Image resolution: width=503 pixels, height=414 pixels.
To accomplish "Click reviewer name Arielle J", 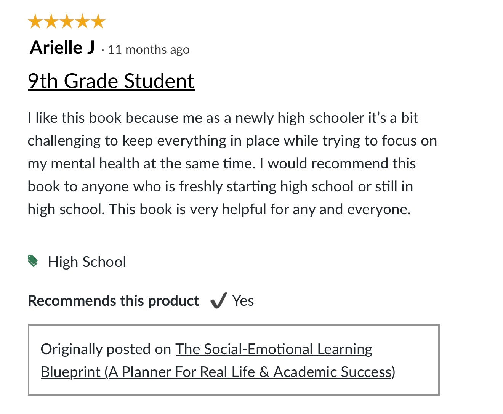I will [x=62, y=48].
